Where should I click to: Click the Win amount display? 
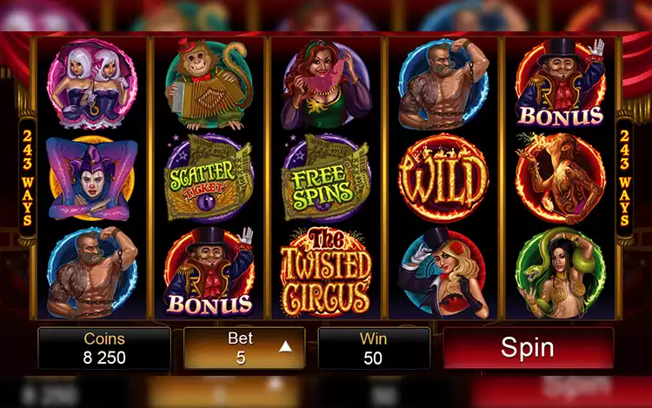click(x=374, y=348)
